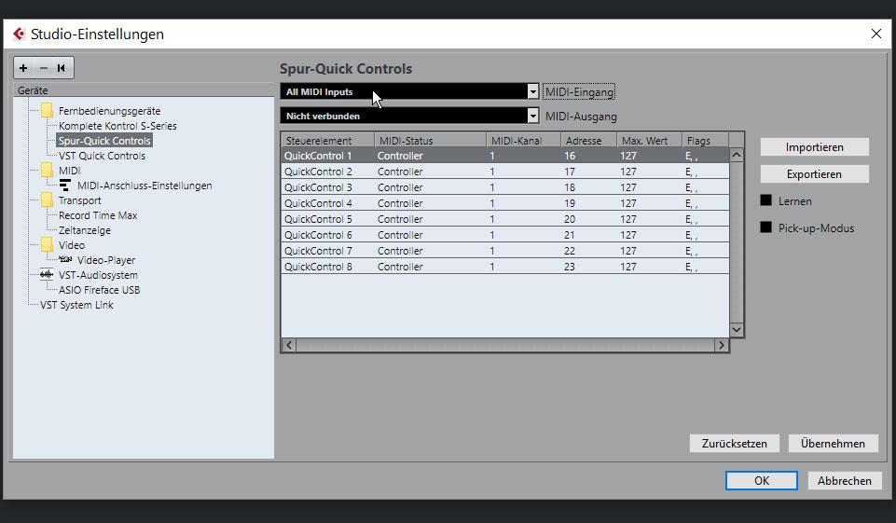The width and height of the screenshot is (896, 523).
Task: Enable the Lernen checkbox
Action: point(766,200)
